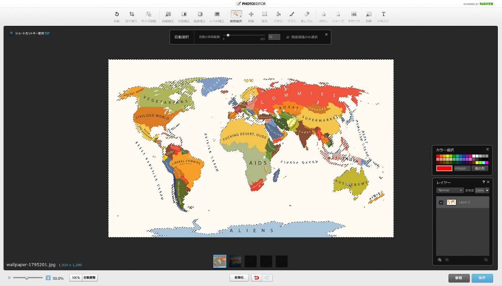Click the wallpaper-1795201.jpg file name
The image size is (502, 286).
[x=31, y=265]
